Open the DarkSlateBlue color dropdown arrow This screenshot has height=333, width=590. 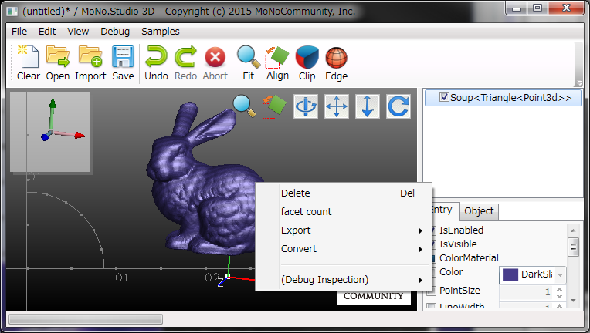pos(560,275)
